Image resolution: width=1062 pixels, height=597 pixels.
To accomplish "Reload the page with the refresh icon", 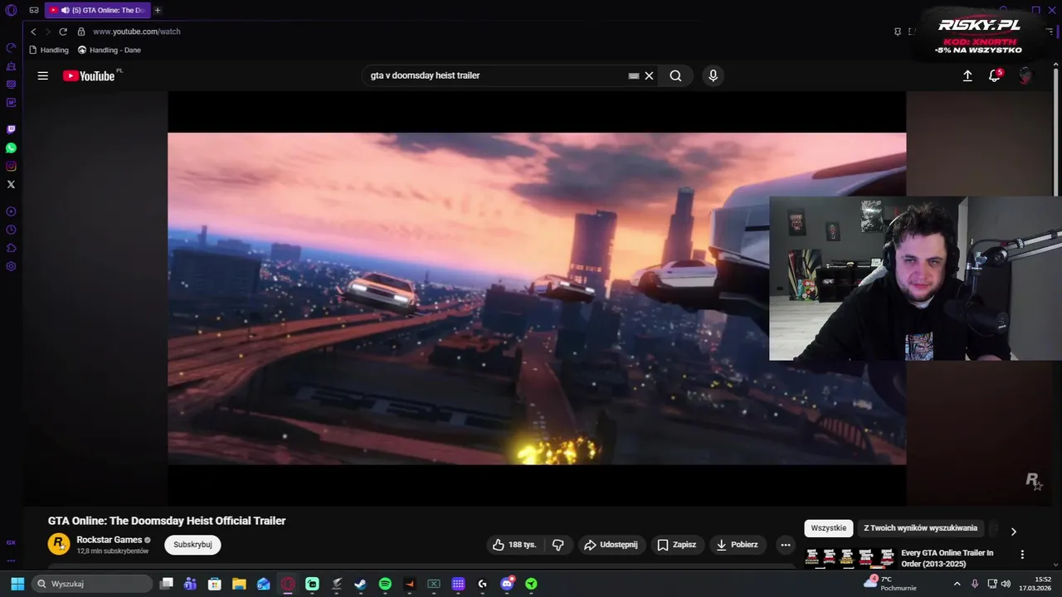I will pyautogui.click(x=62, y=32).
